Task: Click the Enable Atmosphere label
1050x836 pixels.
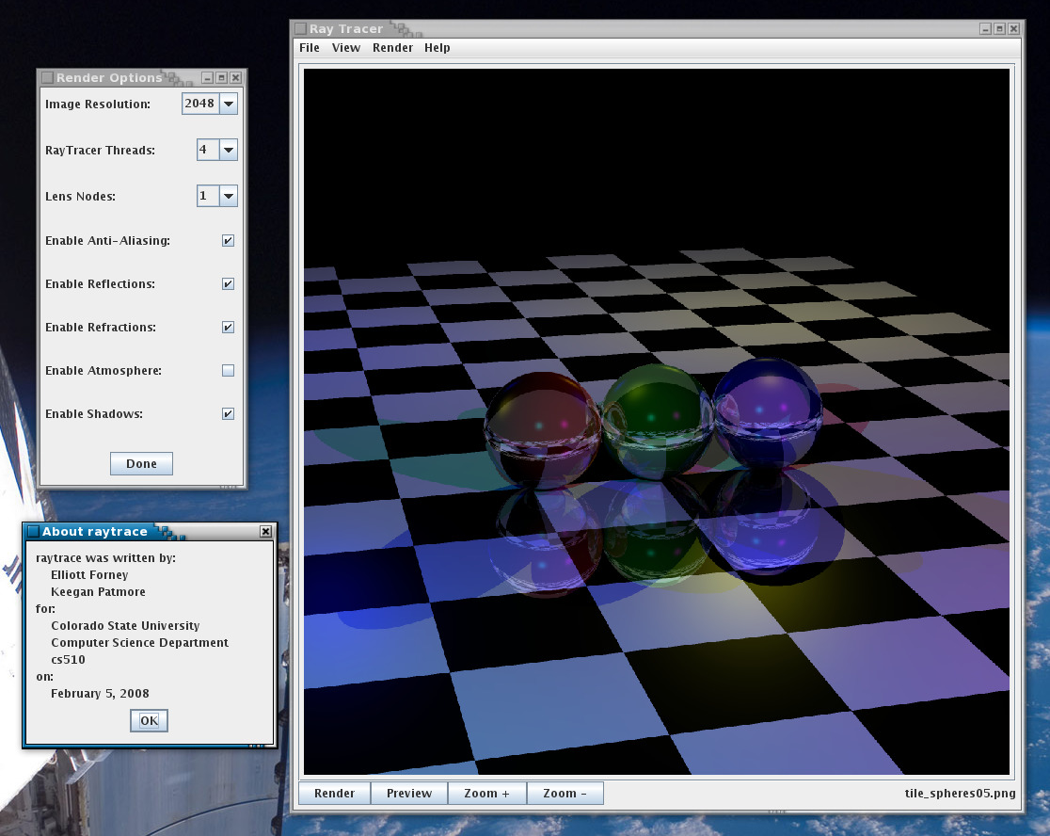Action: [x=103, y=370]
